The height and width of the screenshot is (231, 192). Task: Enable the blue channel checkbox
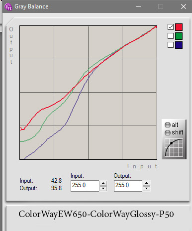click(171, 45)
